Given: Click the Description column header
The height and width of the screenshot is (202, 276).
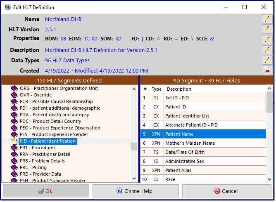Looking at the screenshot, I should coord(215,89).
